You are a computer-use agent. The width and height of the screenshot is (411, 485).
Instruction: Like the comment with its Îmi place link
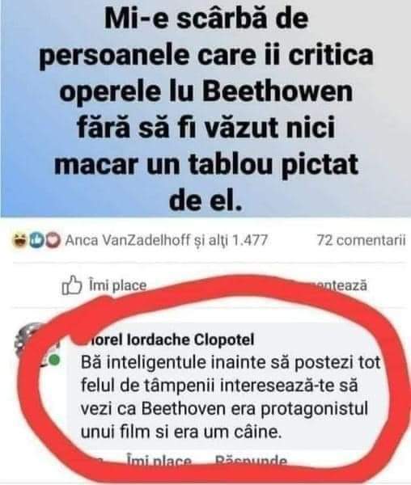pos(159,461)
